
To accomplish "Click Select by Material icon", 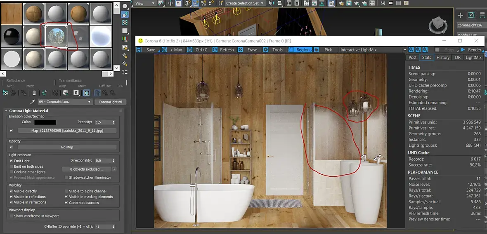I will point(125,64).
